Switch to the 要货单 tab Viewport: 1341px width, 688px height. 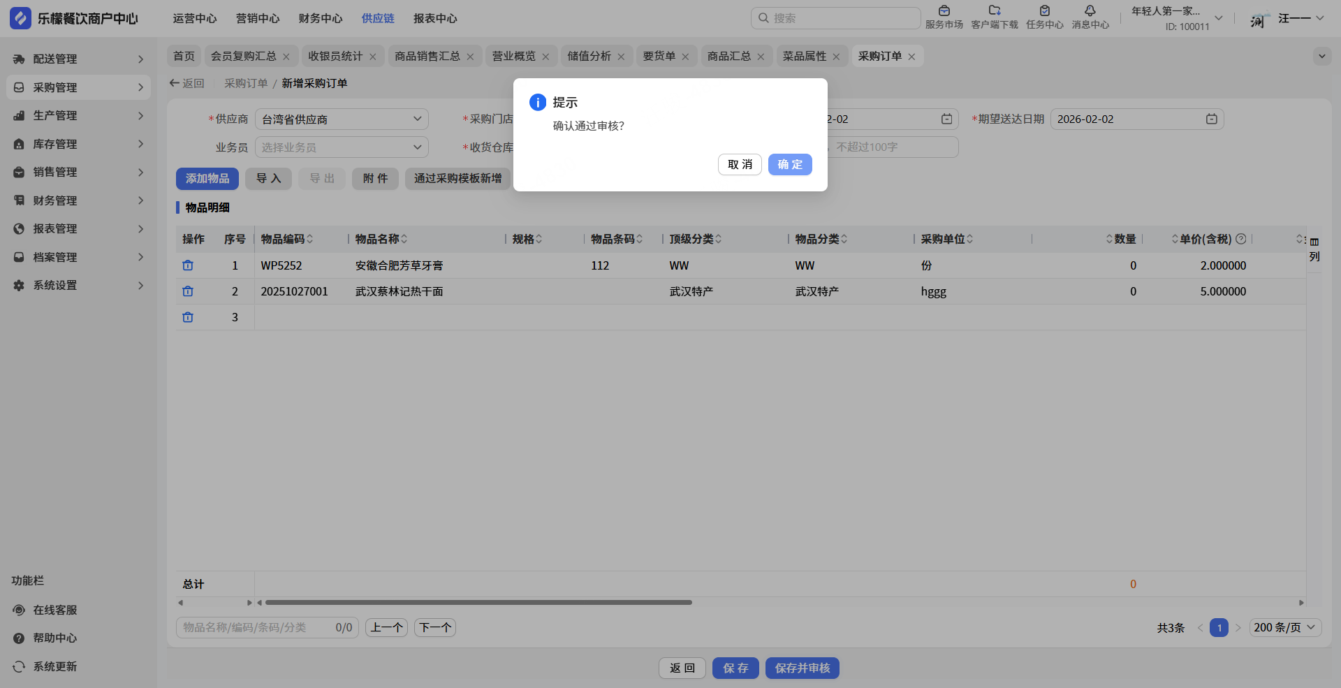point(659,56)
